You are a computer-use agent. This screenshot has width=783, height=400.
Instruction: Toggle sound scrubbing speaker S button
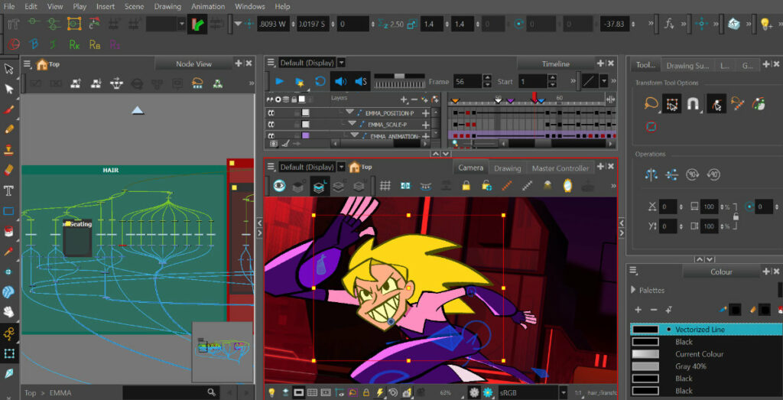361,81
